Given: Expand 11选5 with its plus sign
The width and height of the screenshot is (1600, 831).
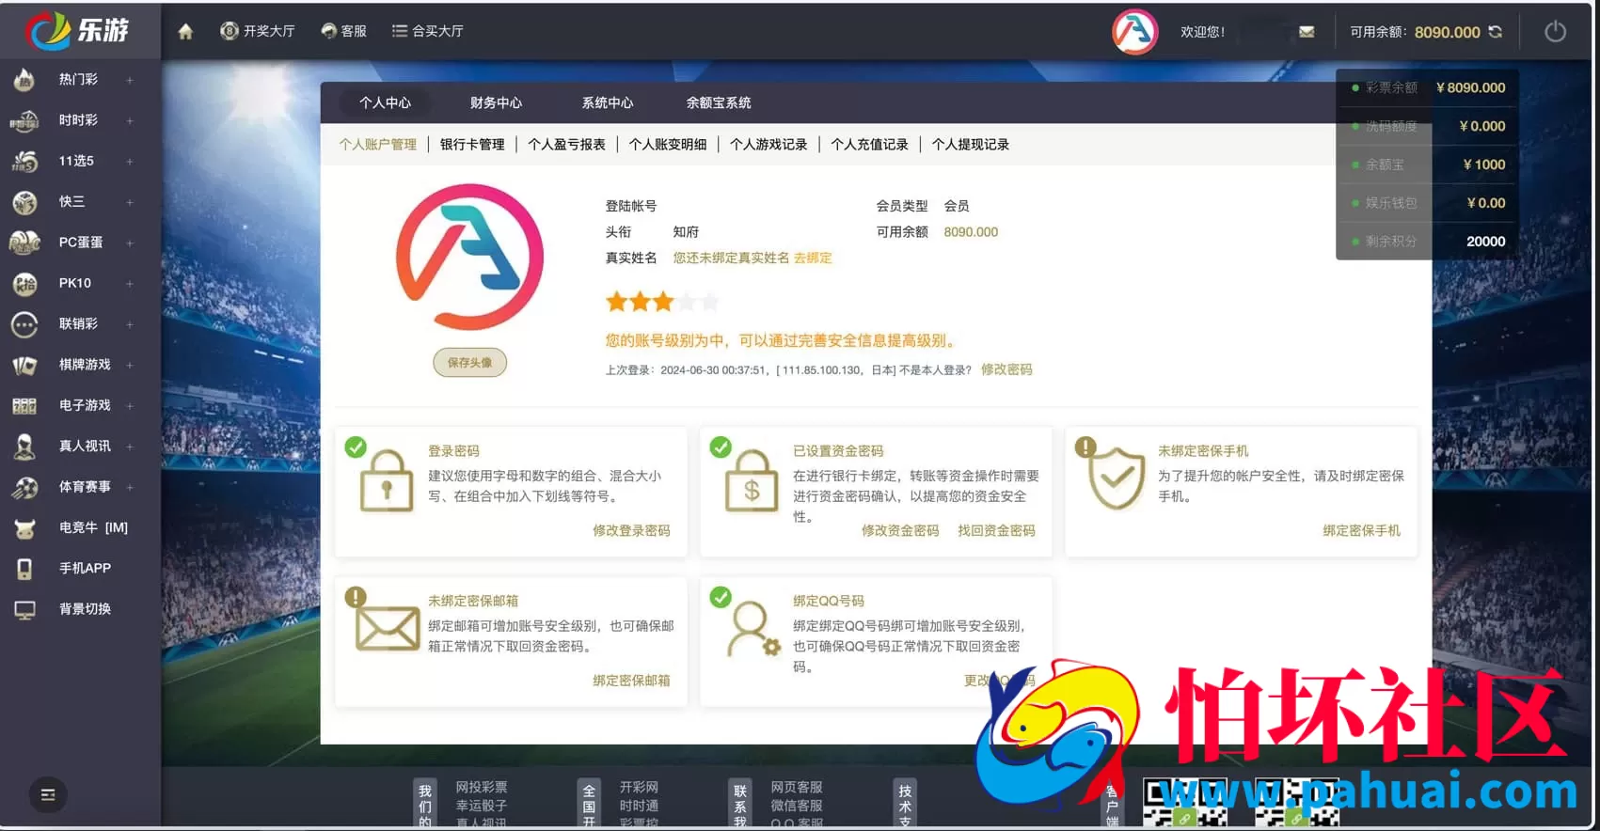Looking at the screenshot, I should coord(130,161).
